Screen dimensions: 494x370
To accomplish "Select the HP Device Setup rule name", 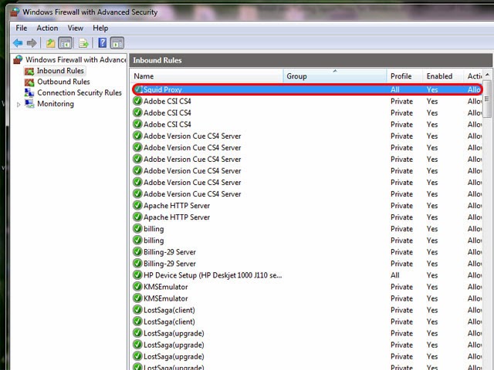I will (x=213, y=275).
